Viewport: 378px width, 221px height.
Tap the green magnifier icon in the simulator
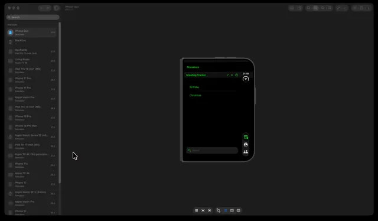point(189,150)
